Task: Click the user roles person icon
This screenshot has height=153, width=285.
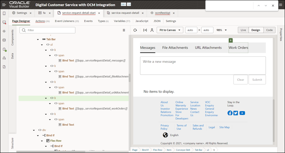Action: pos(152,30)
